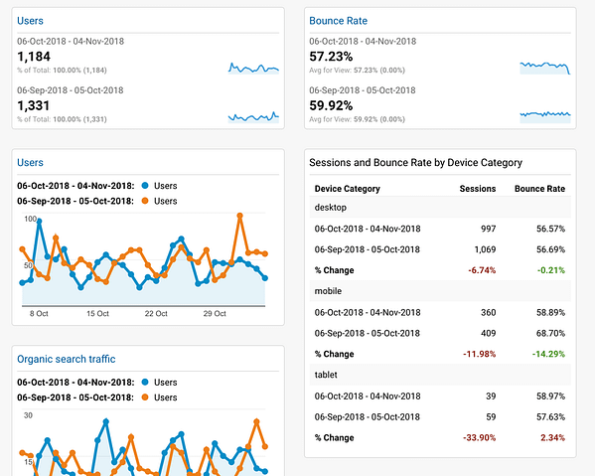Screen dimensions: 595x476
Task: Click the -33.90% tablet sessions change
Action: pos(479,437)
